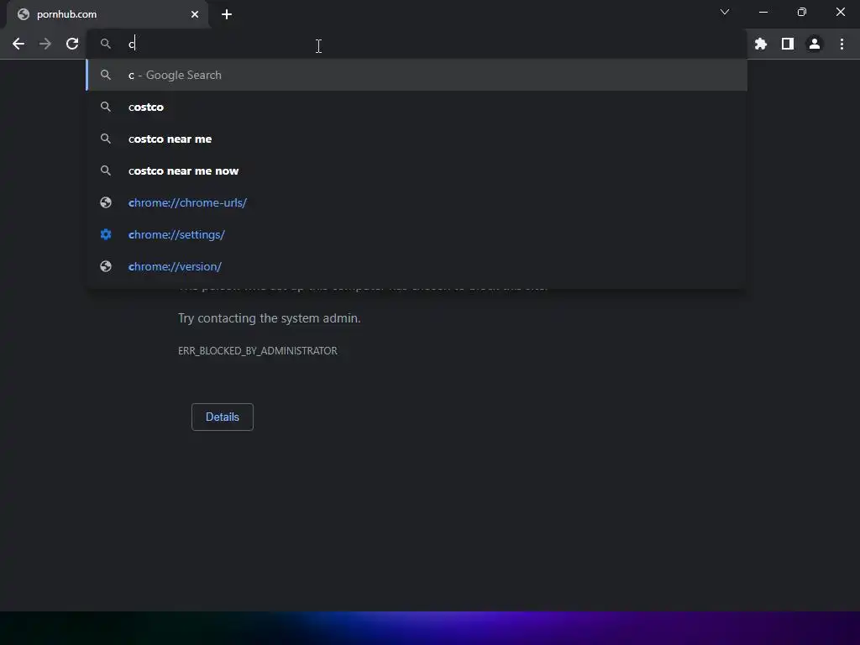Go back to the previous page

[18, 44]
